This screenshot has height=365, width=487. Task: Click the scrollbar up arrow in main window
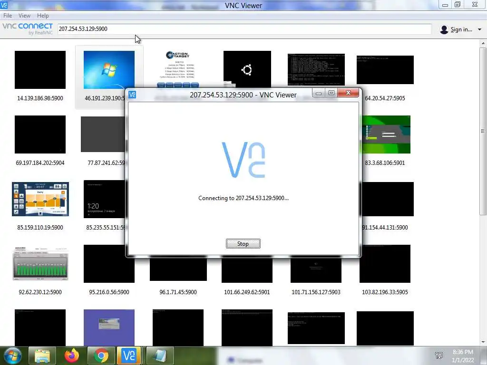(483, 43)
